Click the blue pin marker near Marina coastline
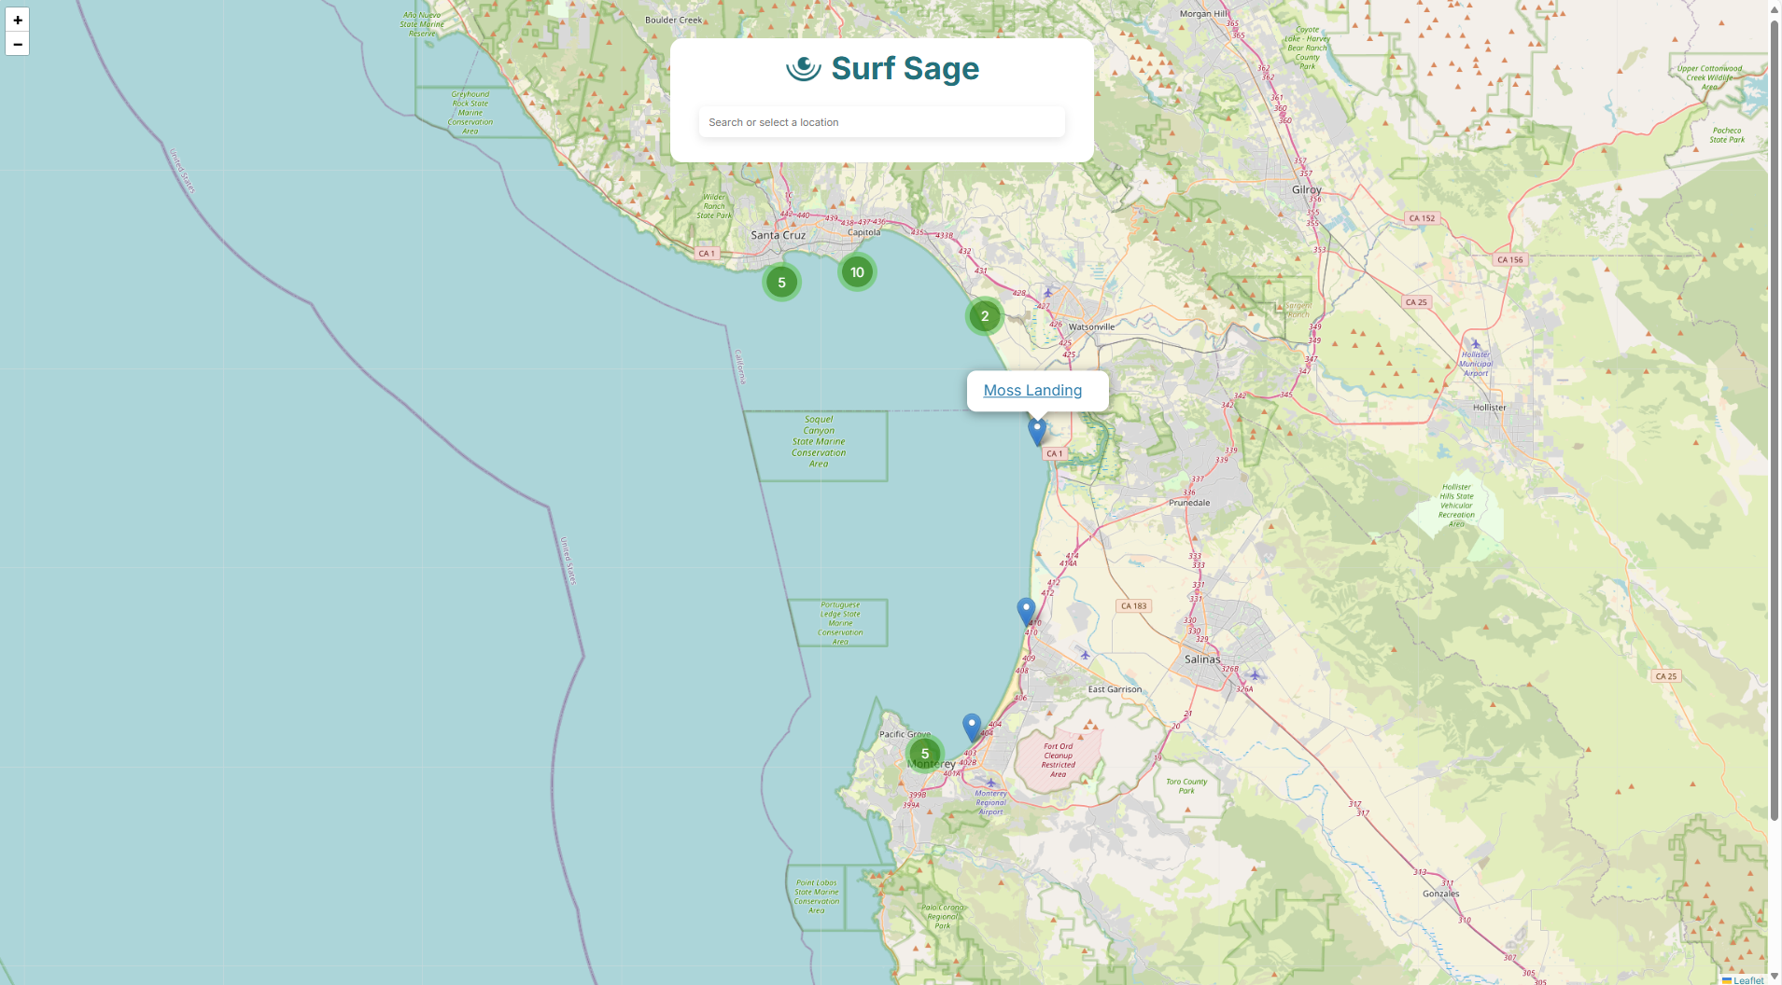Image resolution: width=1782 pixels, height=985 pixels. (1026, 608)
